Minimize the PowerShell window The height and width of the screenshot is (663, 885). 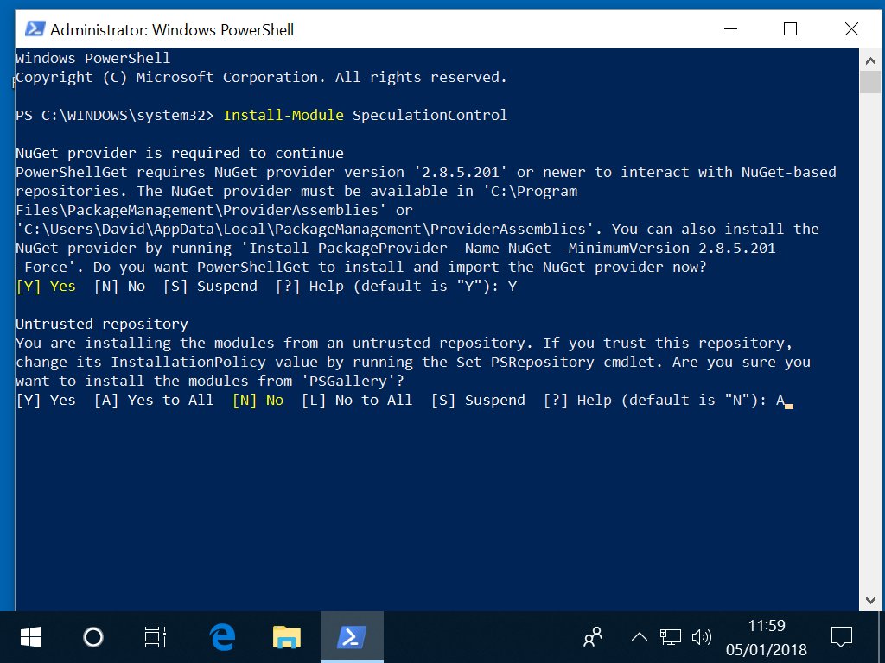tap(730, 29)
